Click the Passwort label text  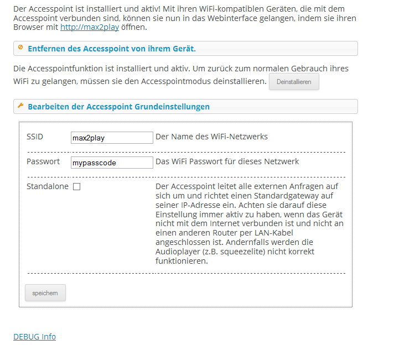(x=43, y=161)
